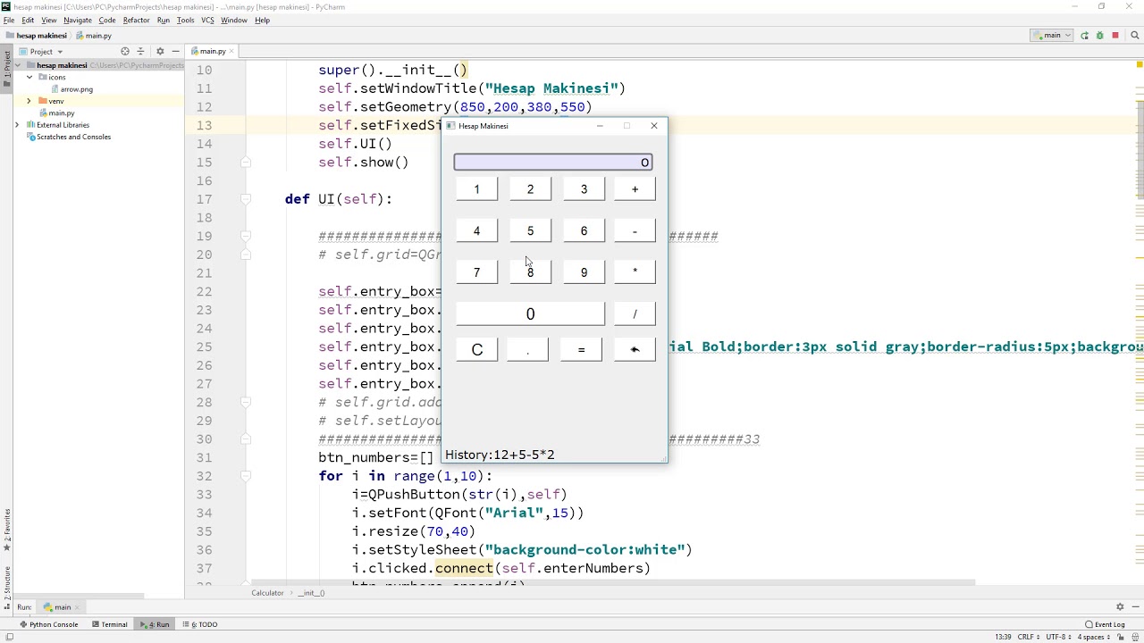The height and width of the screenshot is (643, 1144).
Task: Click the fold marker at line 15
Action: [246, 163]
